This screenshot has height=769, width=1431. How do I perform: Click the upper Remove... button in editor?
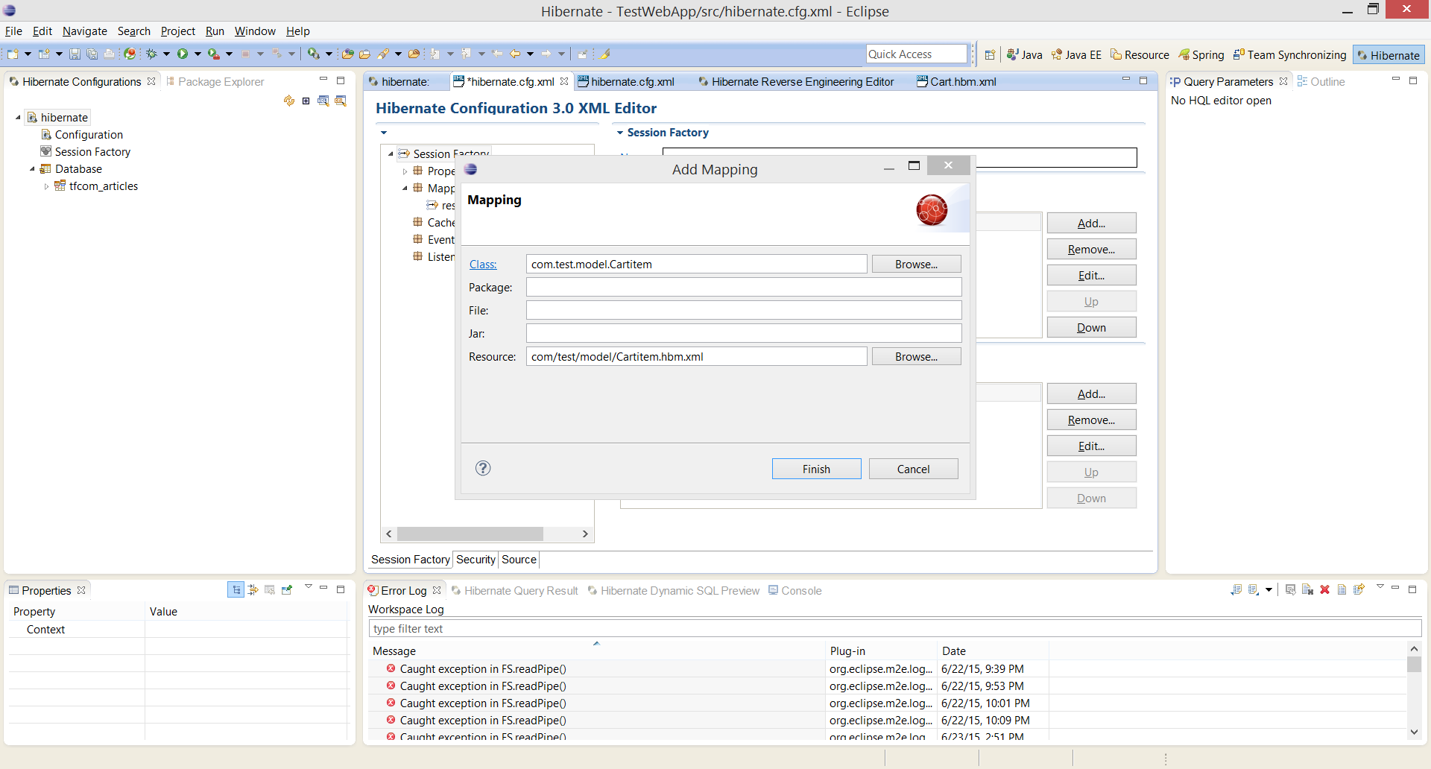tap(1091, 250)
